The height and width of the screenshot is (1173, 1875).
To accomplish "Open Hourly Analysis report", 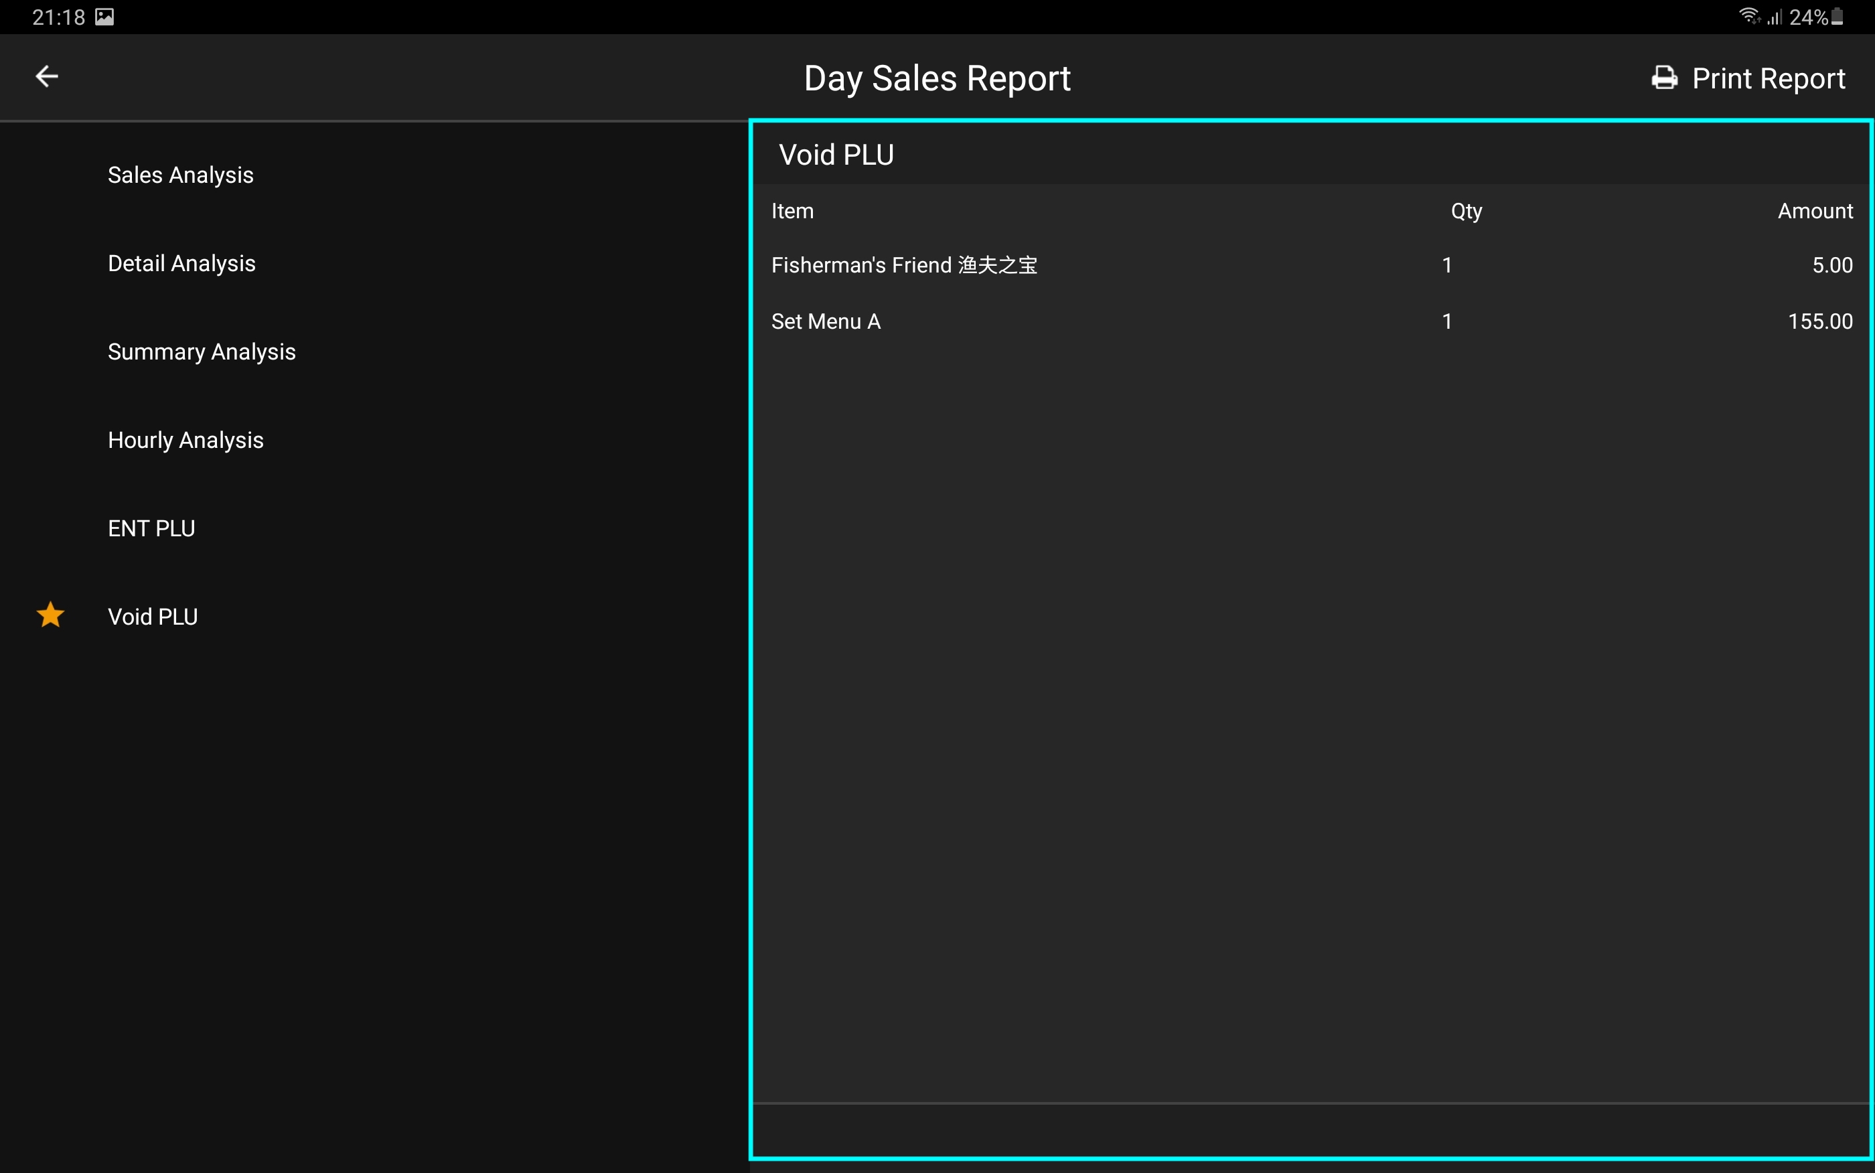I will (x=185, y=441).
